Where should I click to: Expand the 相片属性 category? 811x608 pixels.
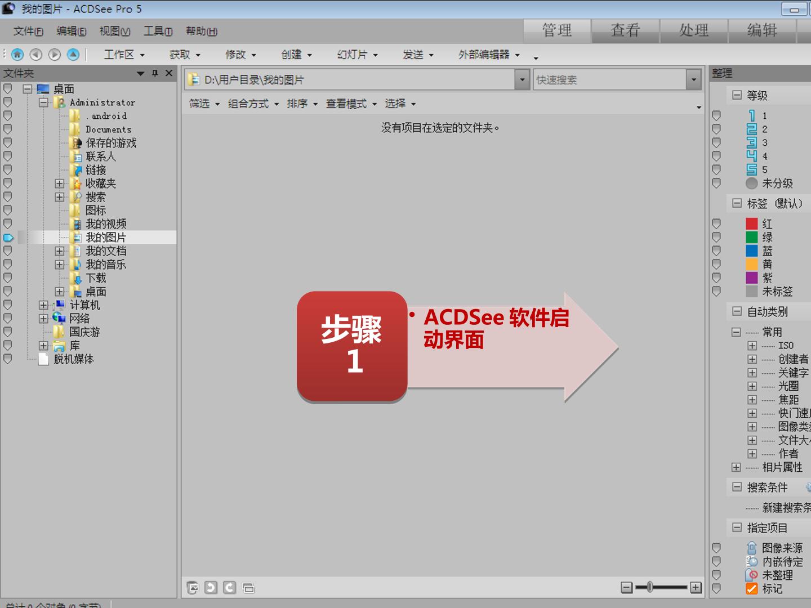736,467
